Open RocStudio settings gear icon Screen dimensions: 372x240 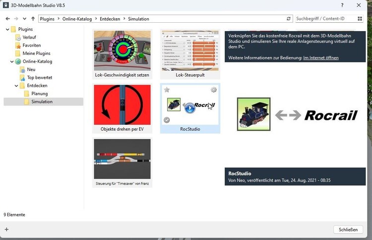[x=213, y=90]
